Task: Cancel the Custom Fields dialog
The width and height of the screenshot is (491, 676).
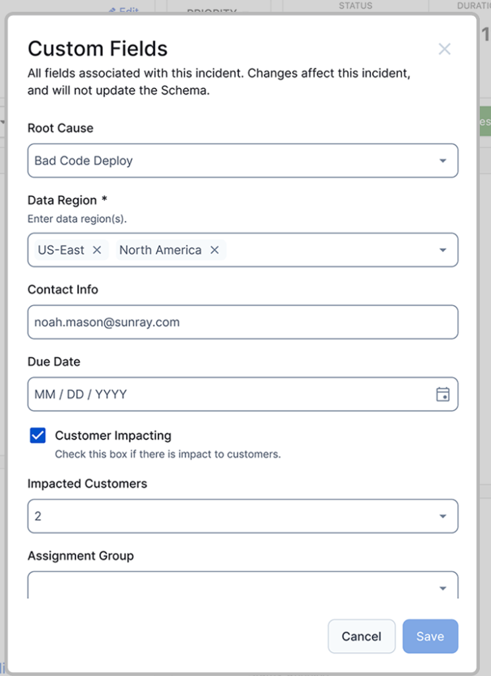Action: pos(361,636)
